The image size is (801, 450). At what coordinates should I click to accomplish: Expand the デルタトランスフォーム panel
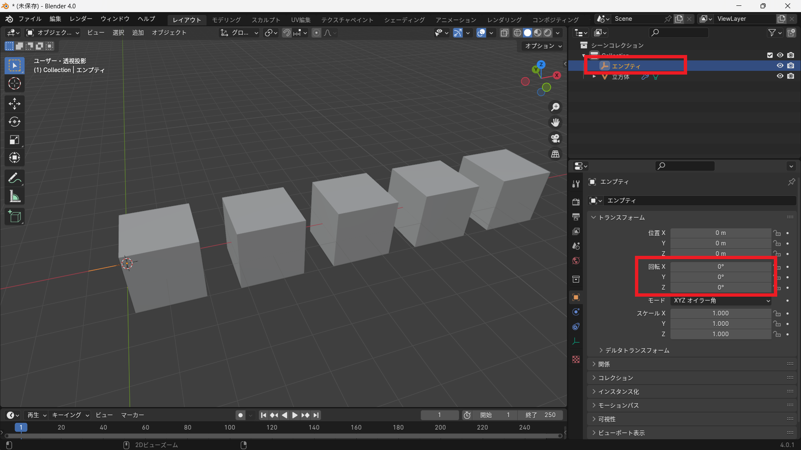click(x=637, y=350)
